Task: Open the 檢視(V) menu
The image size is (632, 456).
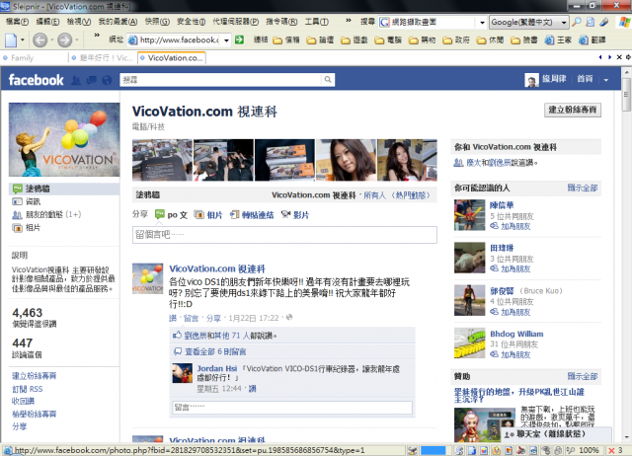Action: coord(79,22)
